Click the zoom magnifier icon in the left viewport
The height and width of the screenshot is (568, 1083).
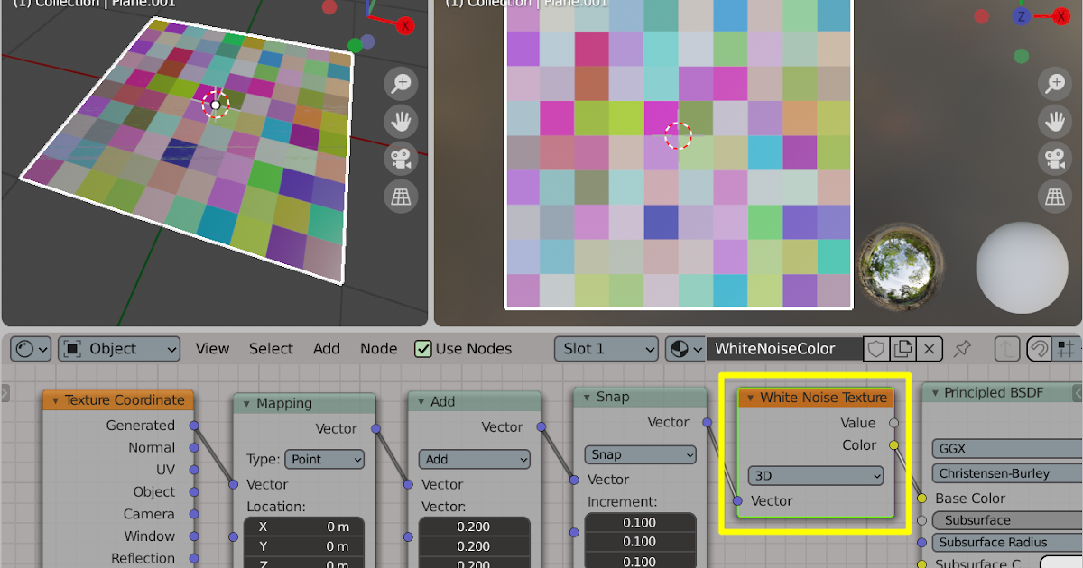tap(401, 83)
